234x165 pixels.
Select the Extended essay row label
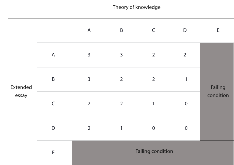click(x=21, y=91)
